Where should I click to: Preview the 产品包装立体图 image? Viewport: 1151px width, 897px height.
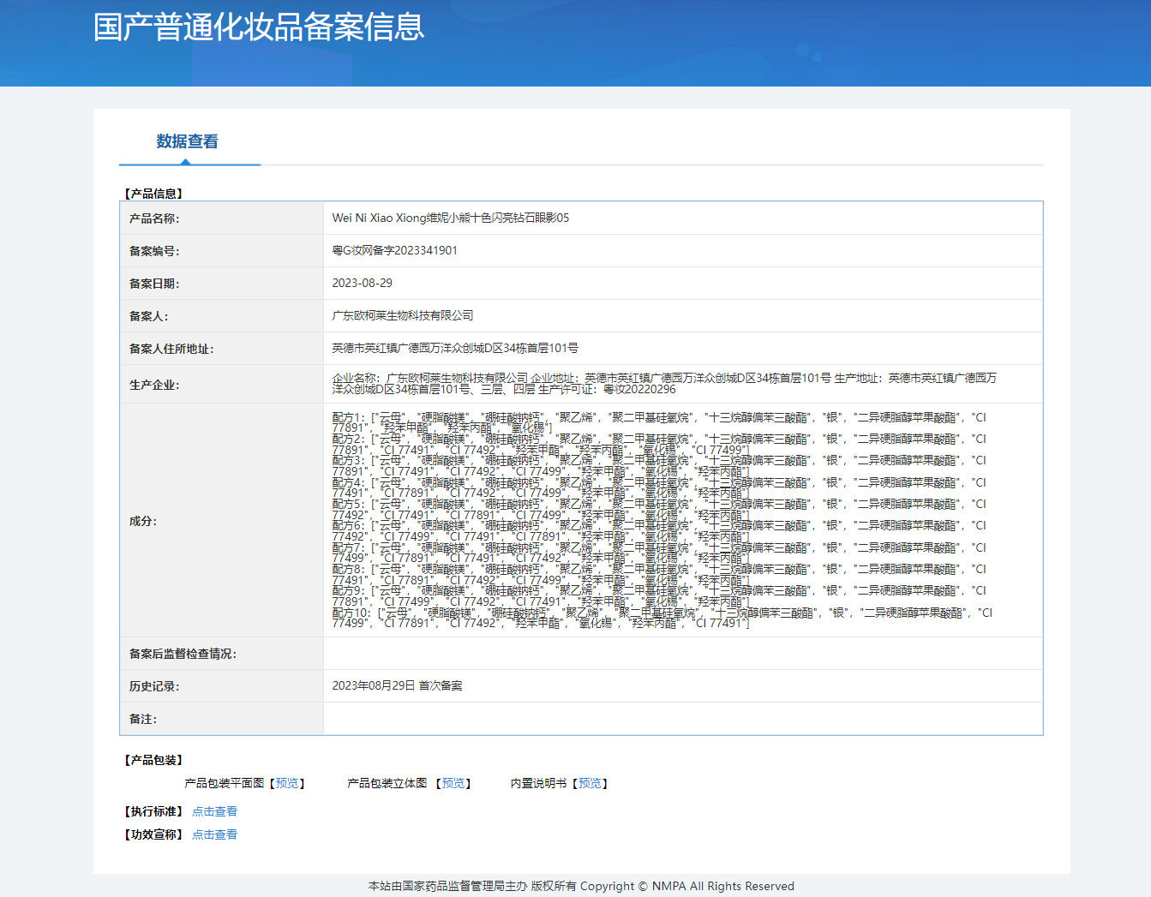453,783
